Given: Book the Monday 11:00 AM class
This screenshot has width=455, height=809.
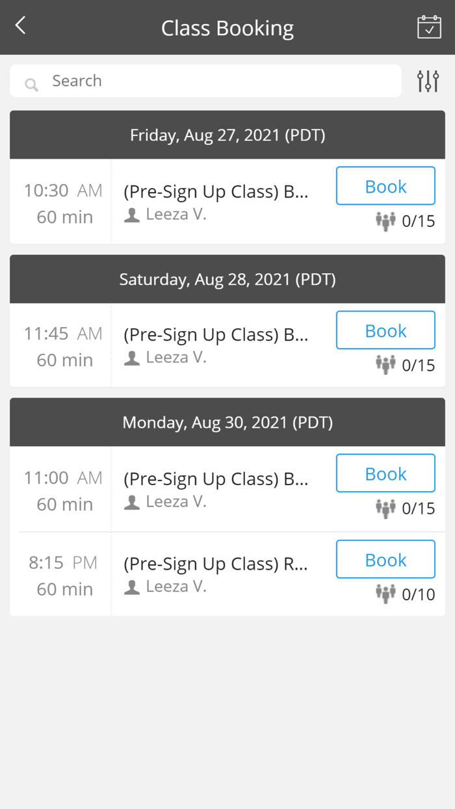Looking at the screenshot, I should [385, 473].
